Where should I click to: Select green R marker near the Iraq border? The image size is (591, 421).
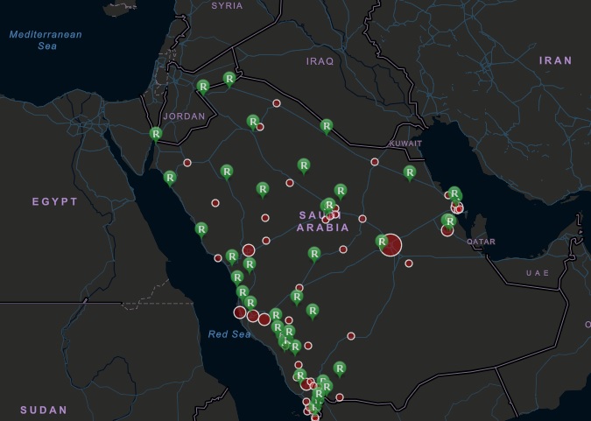pos(327,126)
